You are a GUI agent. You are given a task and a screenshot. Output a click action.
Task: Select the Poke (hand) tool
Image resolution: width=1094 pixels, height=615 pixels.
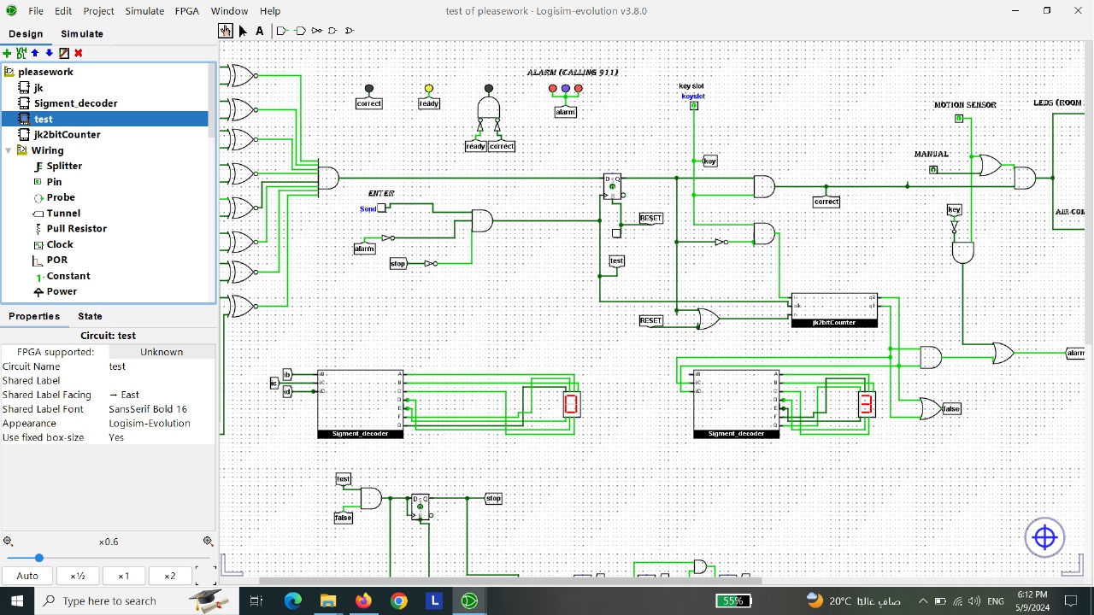226,31
